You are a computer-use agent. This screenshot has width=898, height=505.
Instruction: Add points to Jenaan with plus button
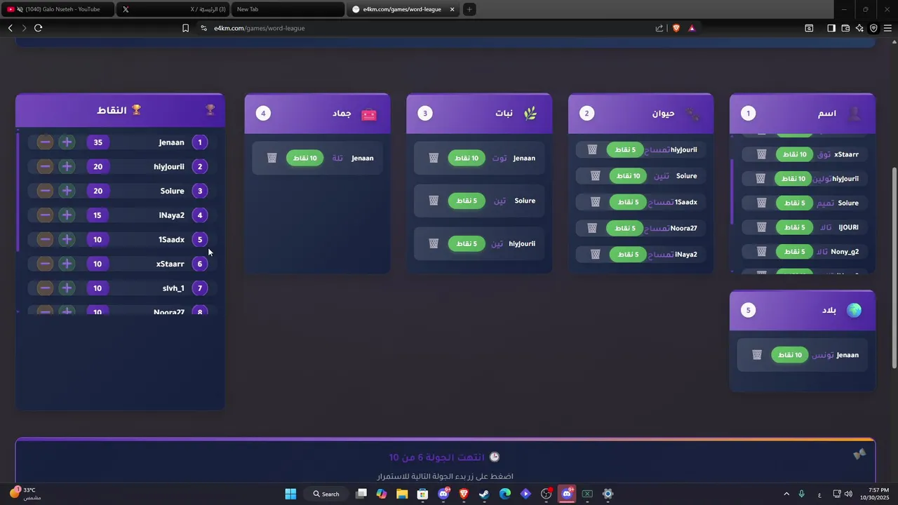point(67,142)
